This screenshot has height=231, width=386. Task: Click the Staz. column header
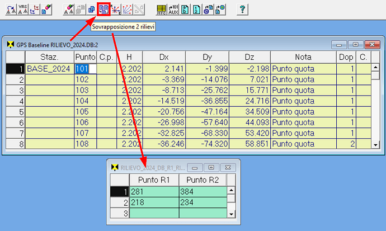[x=49, y=57]
